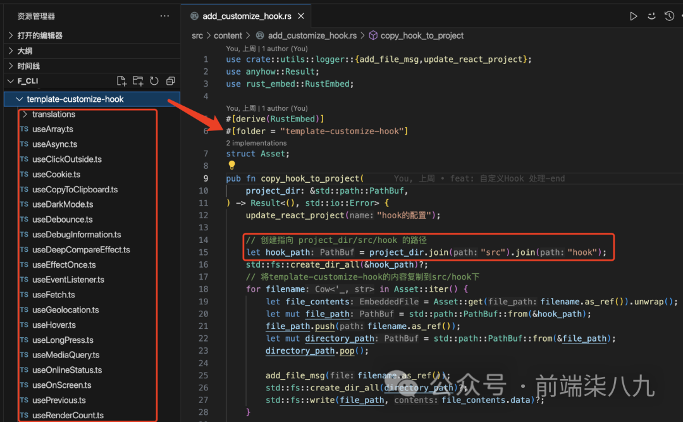Click copy_hook_to_project breadcrumb symbol
This screenshot has height=422, width=683.
click(422, 36)
